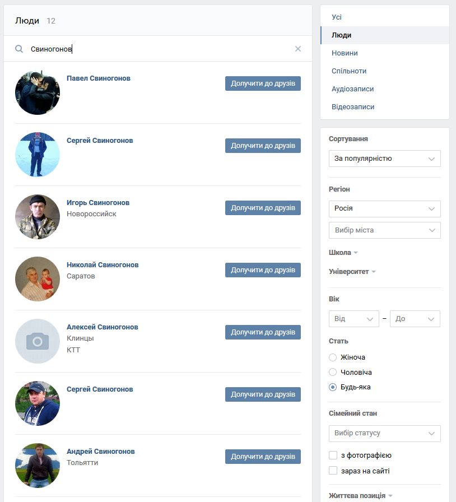Click into the Свиногонов search input field
This screenshot has height=502, width=456.
160,49
